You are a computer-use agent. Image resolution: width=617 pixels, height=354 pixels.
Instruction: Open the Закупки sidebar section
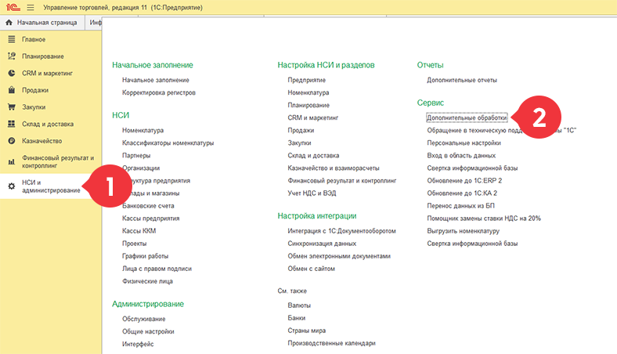tap(34, 107)
